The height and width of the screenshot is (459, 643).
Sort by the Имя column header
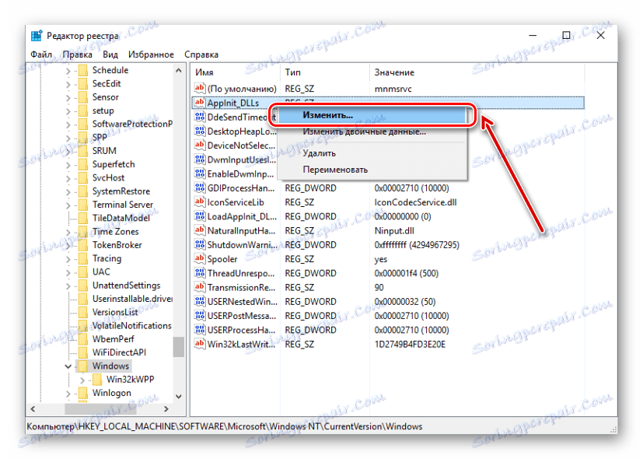(236, 72)
